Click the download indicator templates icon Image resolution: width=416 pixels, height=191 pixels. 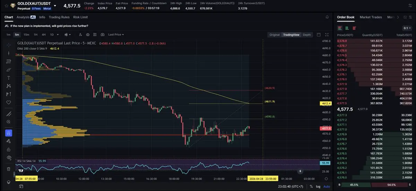coord(87,35)
